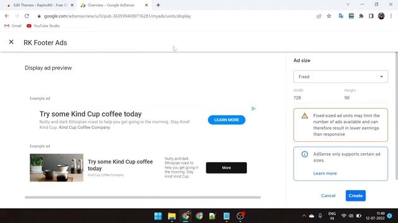Click the warning triangle icon

point(305,116)
